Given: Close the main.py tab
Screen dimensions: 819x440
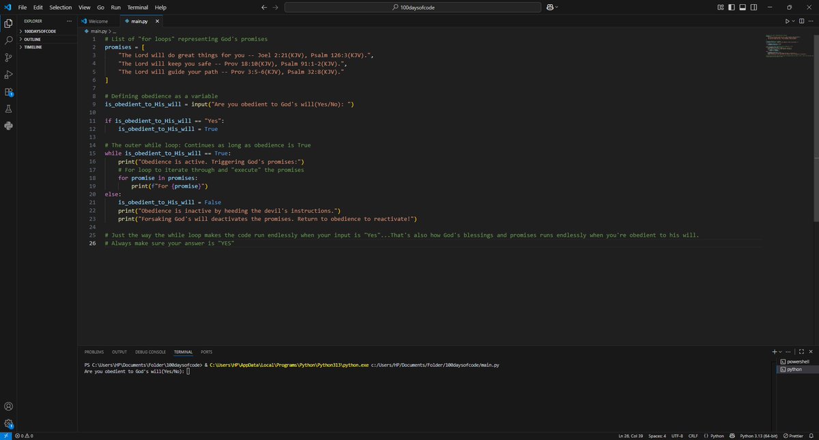Looking at the screenshot, I should [158, 21].
